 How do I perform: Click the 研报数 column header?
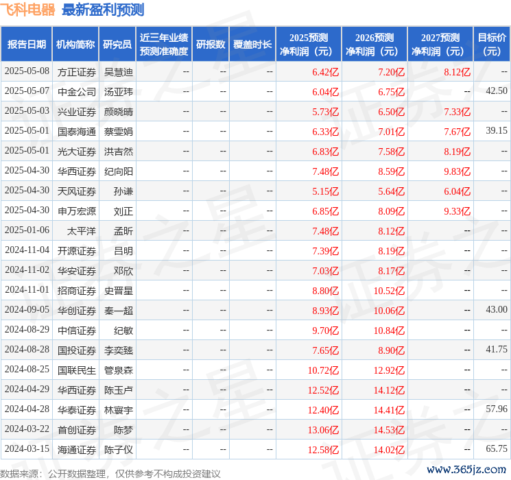click(211, 45)
